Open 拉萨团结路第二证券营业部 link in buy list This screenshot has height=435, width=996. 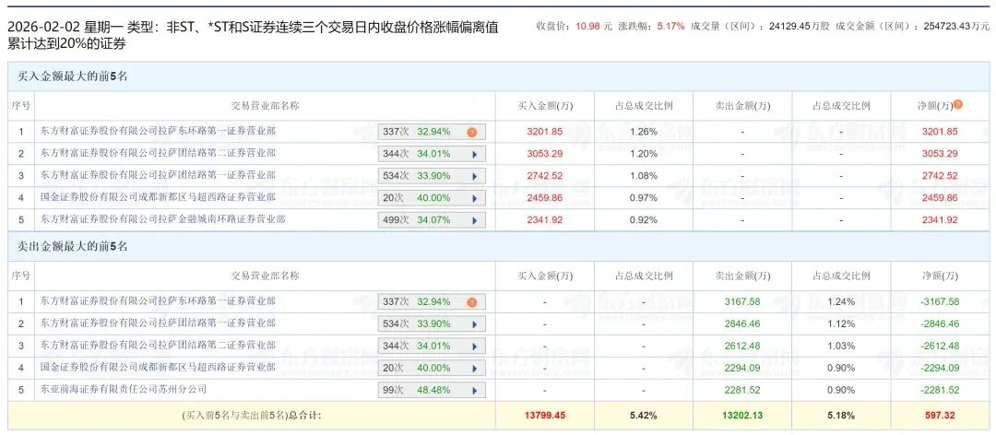pos(159,153)
